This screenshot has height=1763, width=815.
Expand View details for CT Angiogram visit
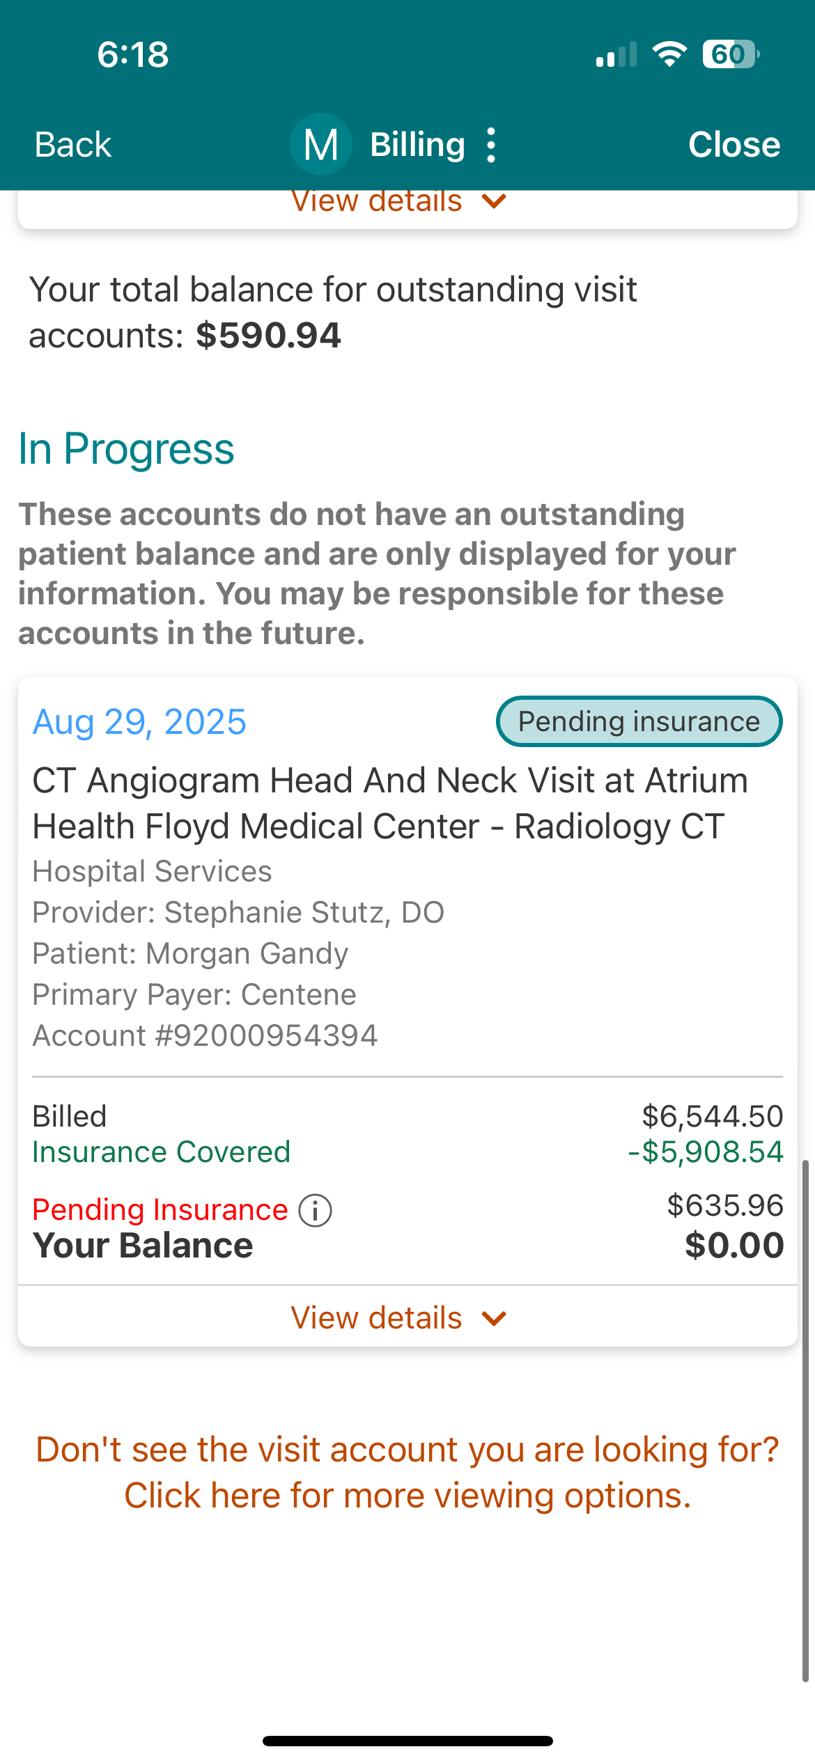[x=377, y=1317]
